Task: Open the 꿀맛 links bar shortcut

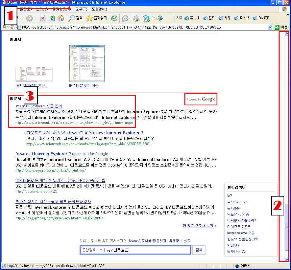Action: point(209,18)
